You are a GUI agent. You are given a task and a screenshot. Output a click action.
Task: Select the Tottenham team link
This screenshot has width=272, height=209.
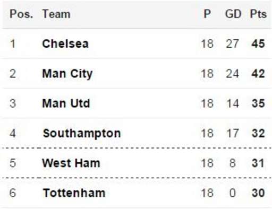click(x=74, y=193)
